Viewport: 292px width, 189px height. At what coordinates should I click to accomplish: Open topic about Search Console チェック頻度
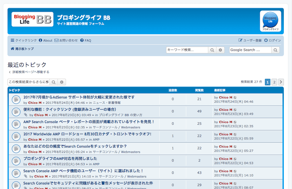75,146
